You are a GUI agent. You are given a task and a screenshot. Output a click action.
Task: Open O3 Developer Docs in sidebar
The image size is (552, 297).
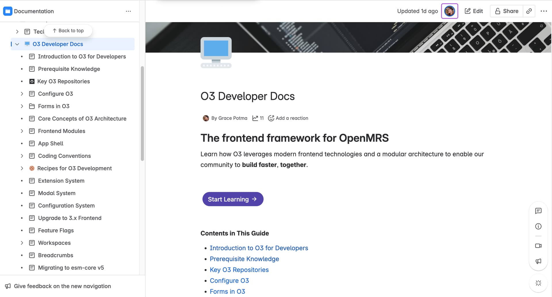[x=58, y=44]
